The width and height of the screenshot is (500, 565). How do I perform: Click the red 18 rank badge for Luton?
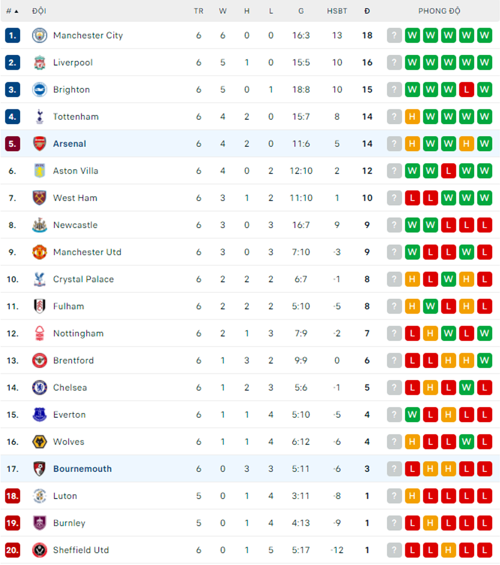[x=13, y=496]
